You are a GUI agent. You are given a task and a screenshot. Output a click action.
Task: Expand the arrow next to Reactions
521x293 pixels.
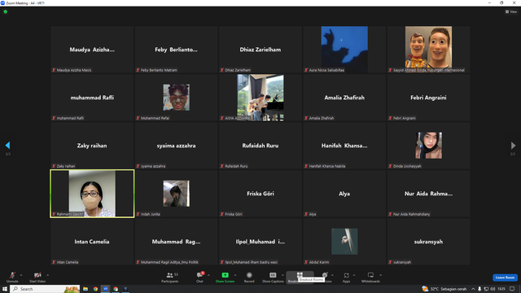click(x=332, y=275)
